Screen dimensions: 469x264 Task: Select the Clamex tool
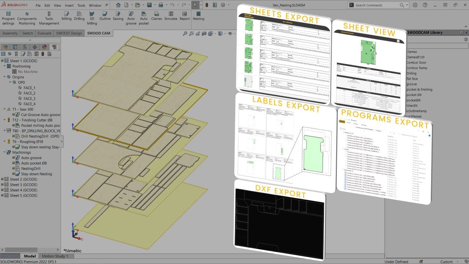(x=157, y=16)
